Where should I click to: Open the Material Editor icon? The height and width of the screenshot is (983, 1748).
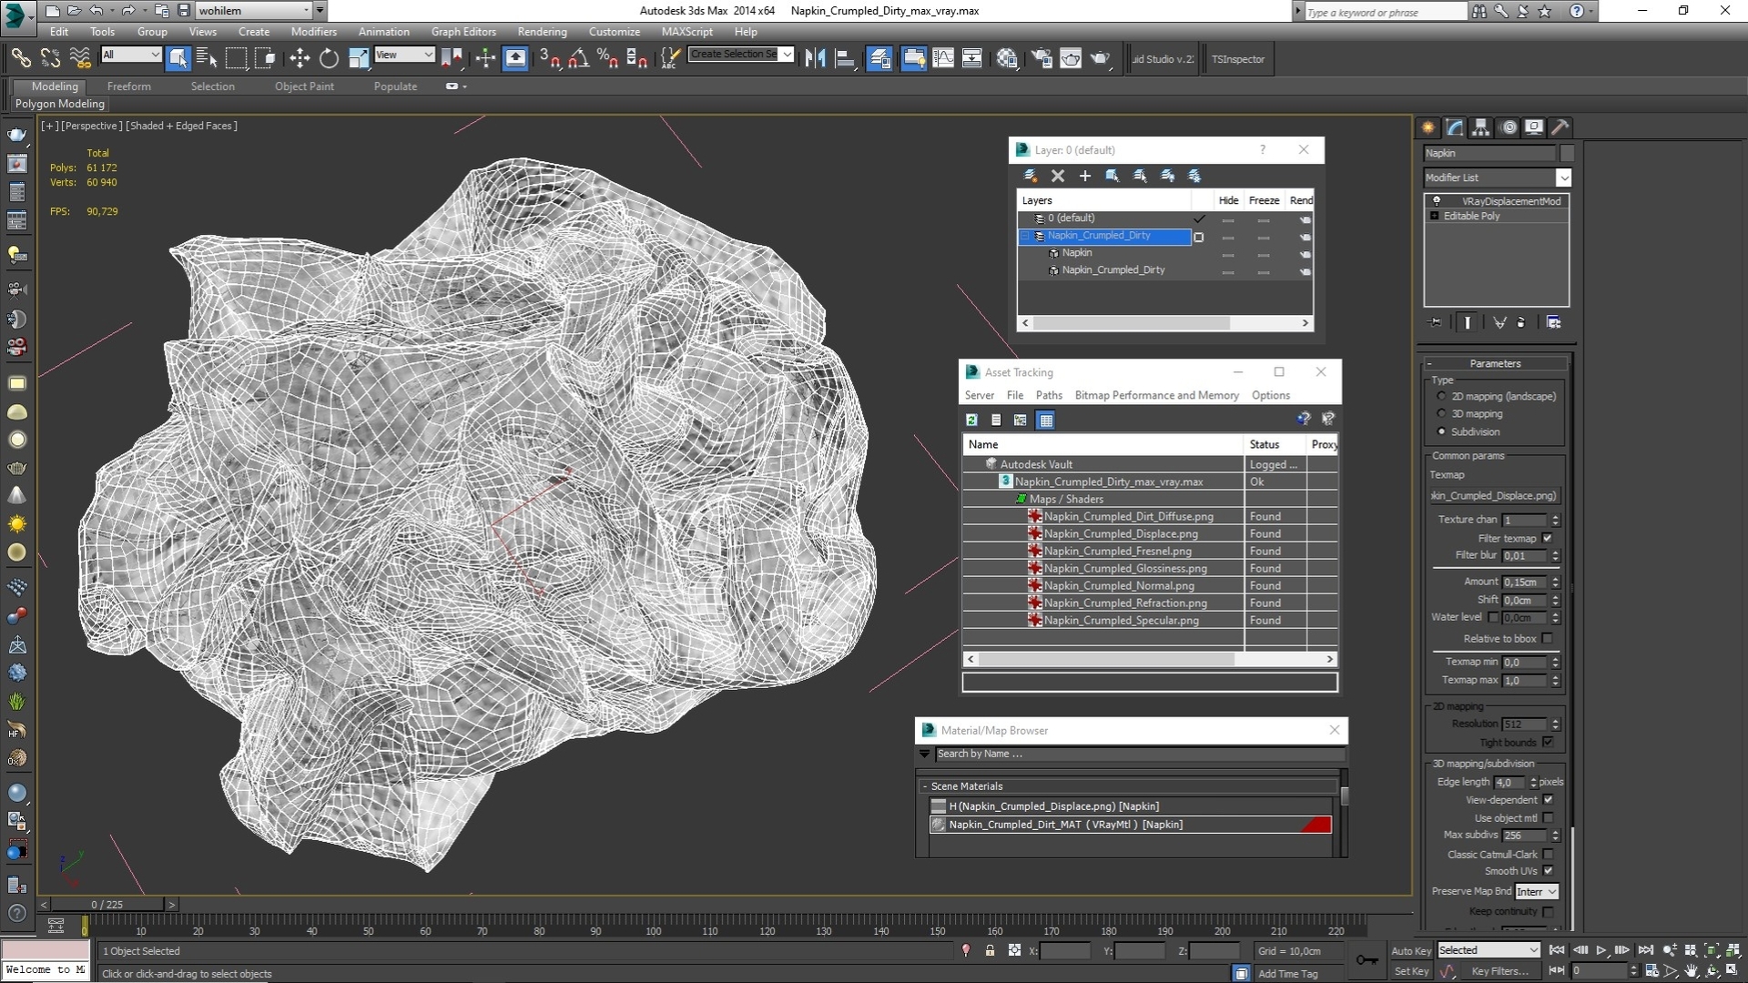[1007, 59]
